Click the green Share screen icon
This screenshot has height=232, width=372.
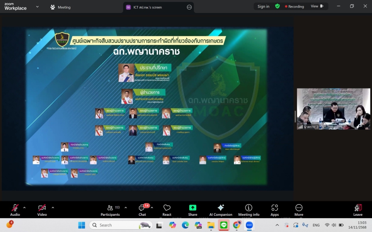pos(193,208)
